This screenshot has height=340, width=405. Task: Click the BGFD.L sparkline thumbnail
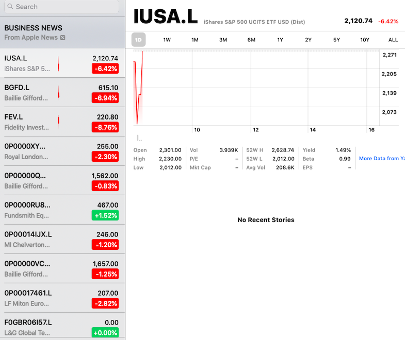pyautogui.click(x=58, y=92)
